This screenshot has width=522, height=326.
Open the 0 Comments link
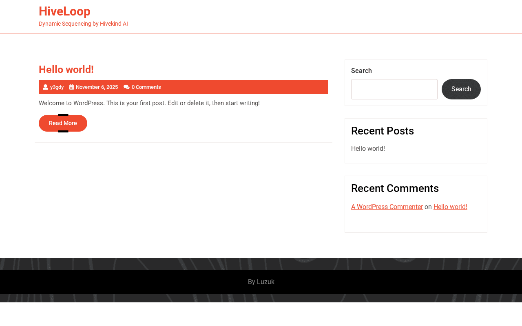[x=146, y=87]
